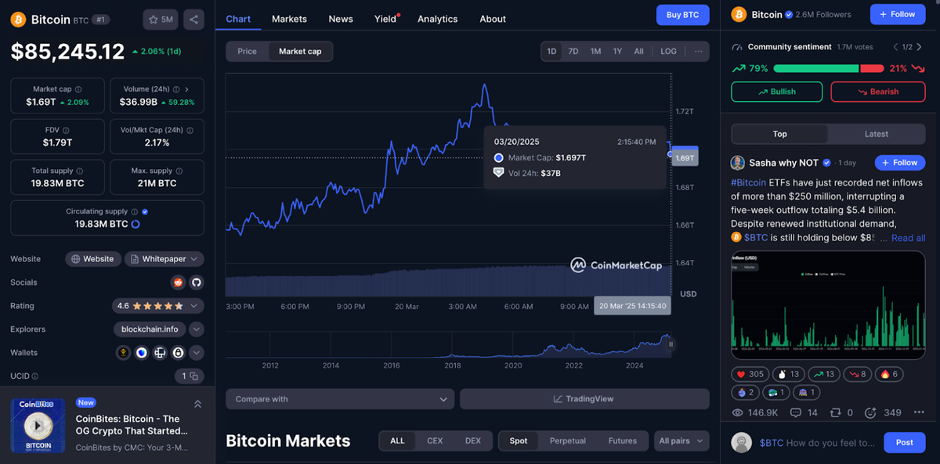Show Latest posts instead of Top

pos(876,134)
